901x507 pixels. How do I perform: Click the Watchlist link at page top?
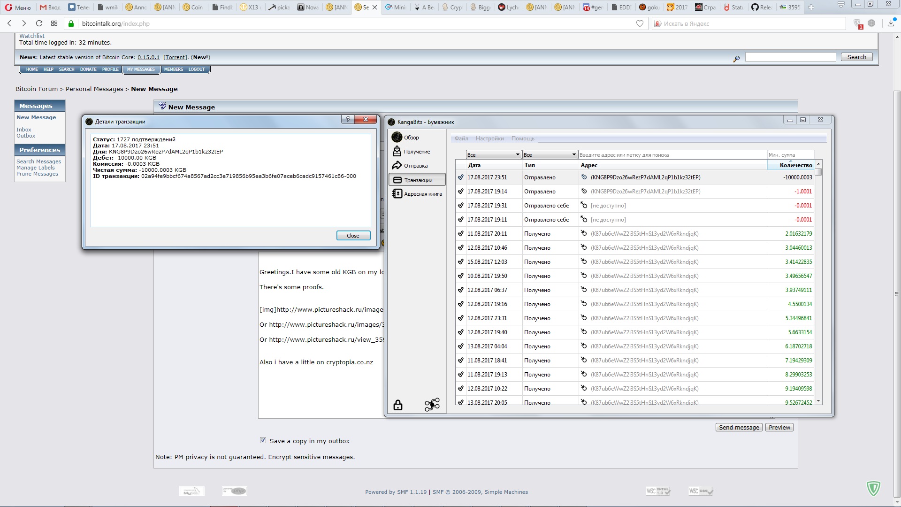pyautogui.click(x=32, y=36)
